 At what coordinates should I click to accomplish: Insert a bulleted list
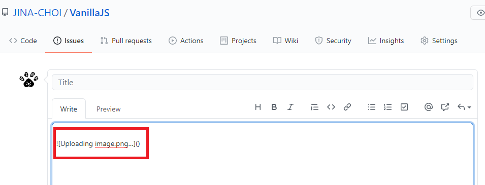371,107
